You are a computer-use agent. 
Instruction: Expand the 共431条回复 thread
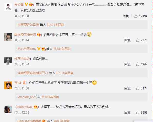point(56,25)
